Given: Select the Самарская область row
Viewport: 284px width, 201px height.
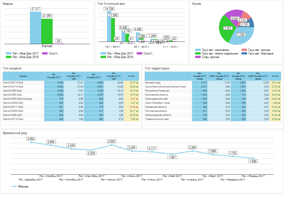Looking at the screenshot, I should tap(213, 107).
